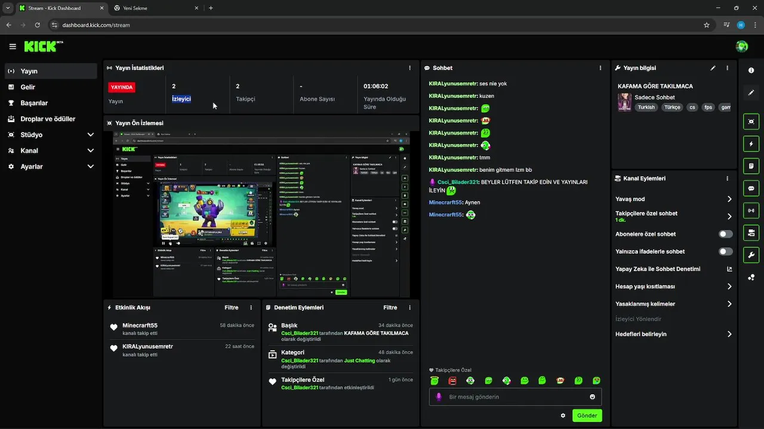The width and height of the screenshot is (764, 429).
Task: Open the emoji picker in the message box
Action: [x=593, y=397]
